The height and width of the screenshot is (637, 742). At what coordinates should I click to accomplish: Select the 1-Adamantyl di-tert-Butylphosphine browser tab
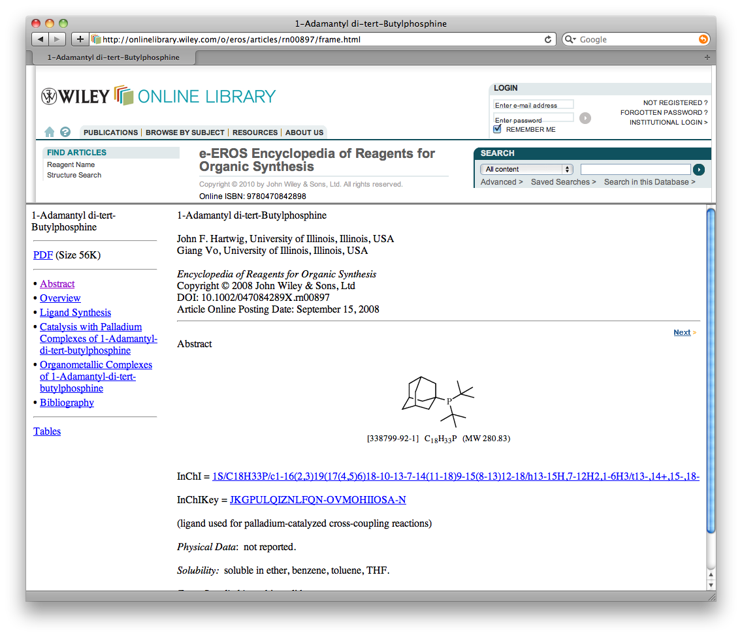(114, 57)
